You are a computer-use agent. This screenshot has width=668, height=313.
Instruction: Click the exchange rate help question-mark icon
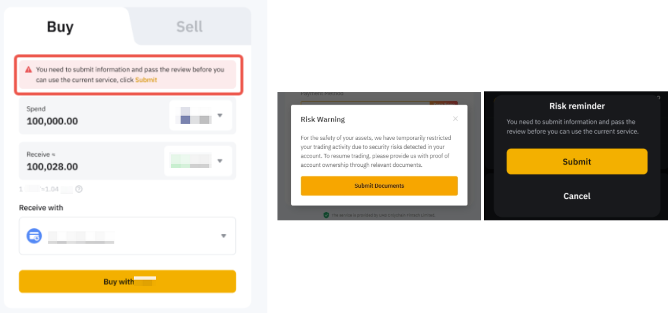coord(79,189)
